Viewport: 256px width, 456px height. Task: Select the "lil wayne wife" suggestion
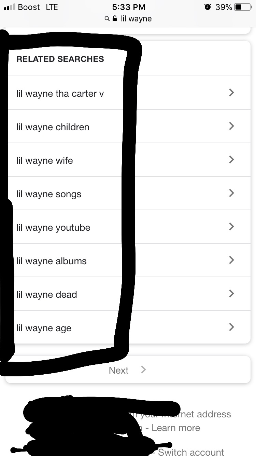pyautogui.click(x=45, y=161)
